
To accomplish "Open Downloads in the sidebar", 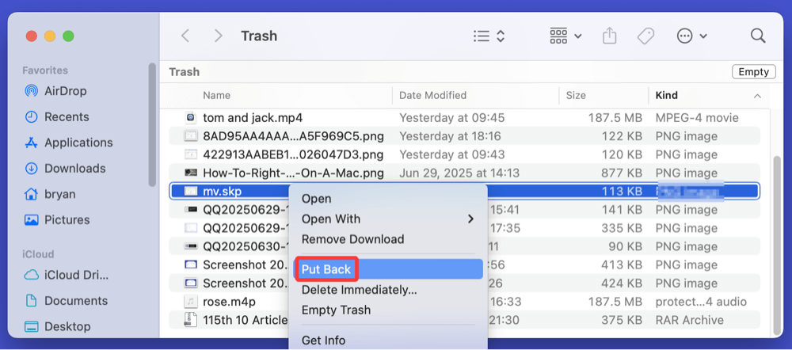I will (x=65, y=169).
